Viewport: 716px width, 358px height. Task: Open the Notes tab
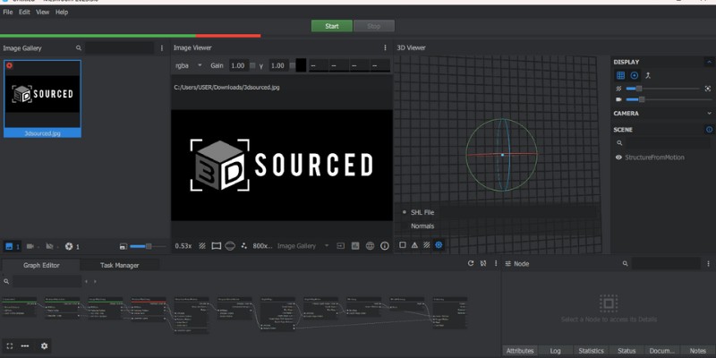[698, 351]
